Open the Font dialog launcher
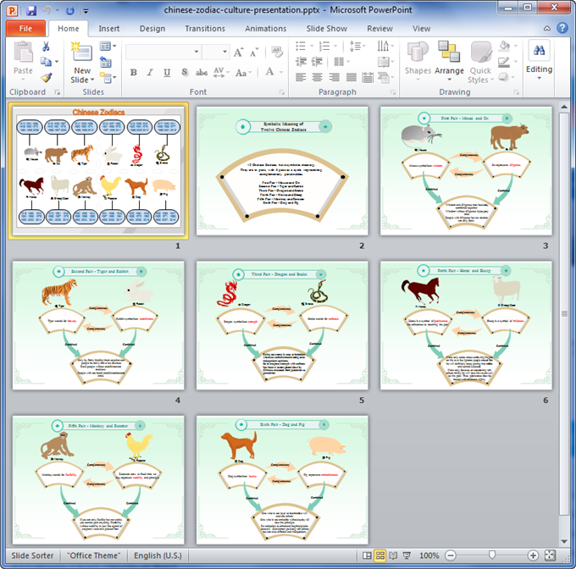The image size is (576, 569). (282, 92)
